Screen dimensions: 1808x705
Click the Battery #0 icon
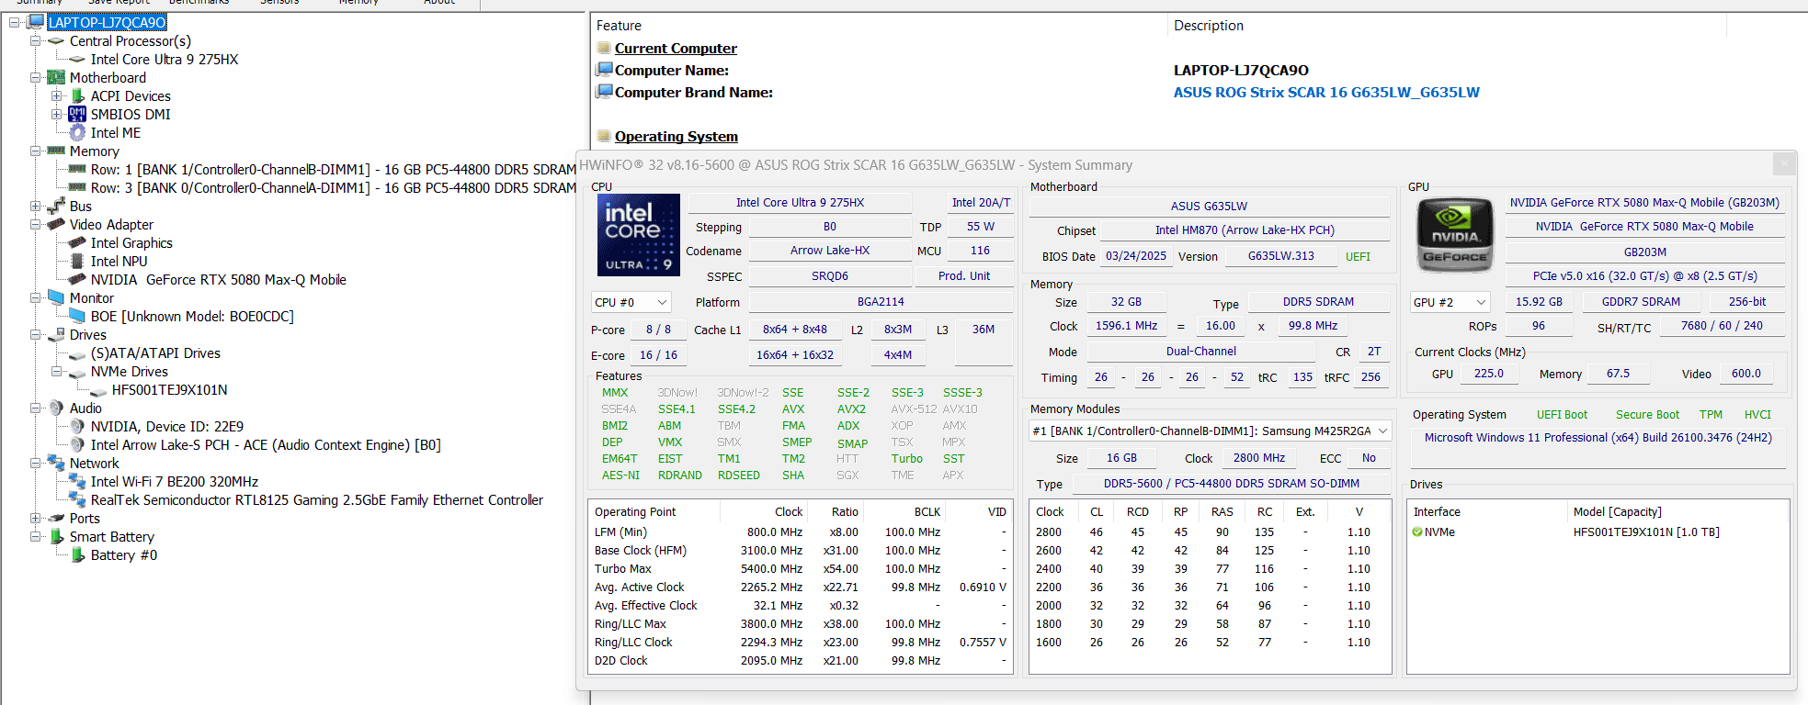[78, 554]
